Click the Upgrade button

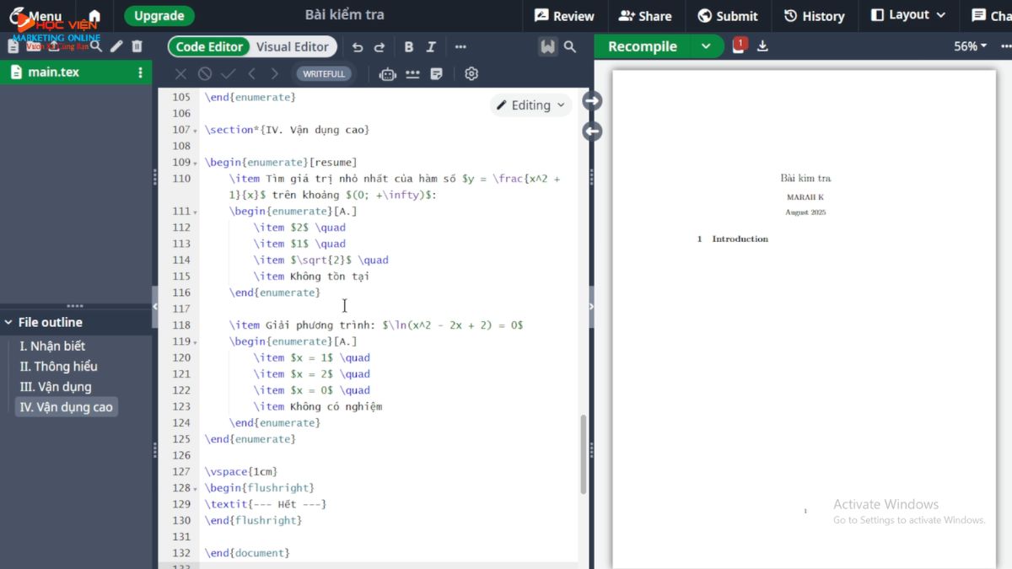(159, 15)
